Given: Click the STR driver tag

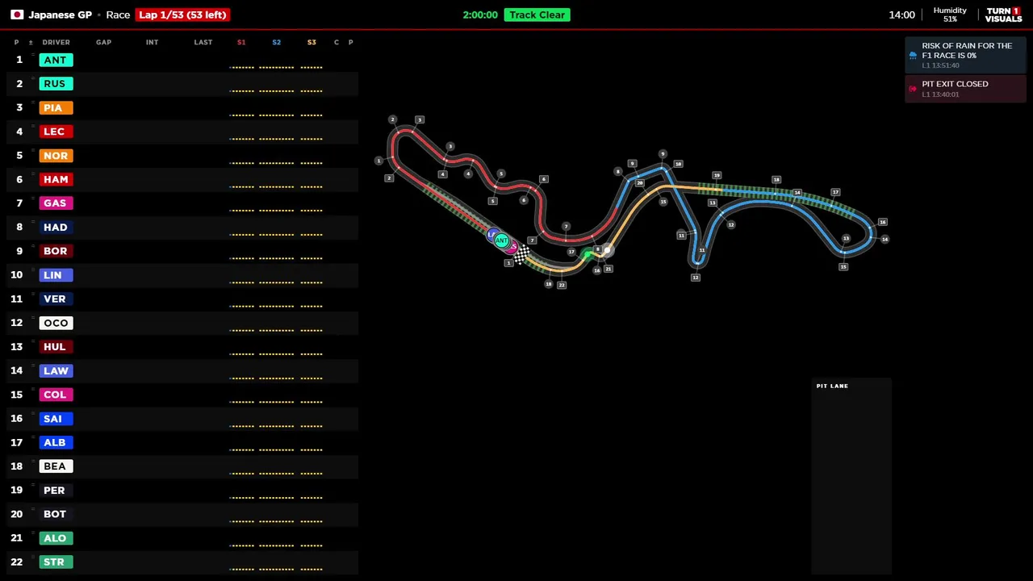Looking at the screenshot, I should point(56,562).
